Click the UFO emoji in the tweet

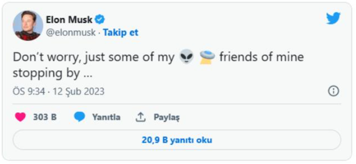pos(207,57)
